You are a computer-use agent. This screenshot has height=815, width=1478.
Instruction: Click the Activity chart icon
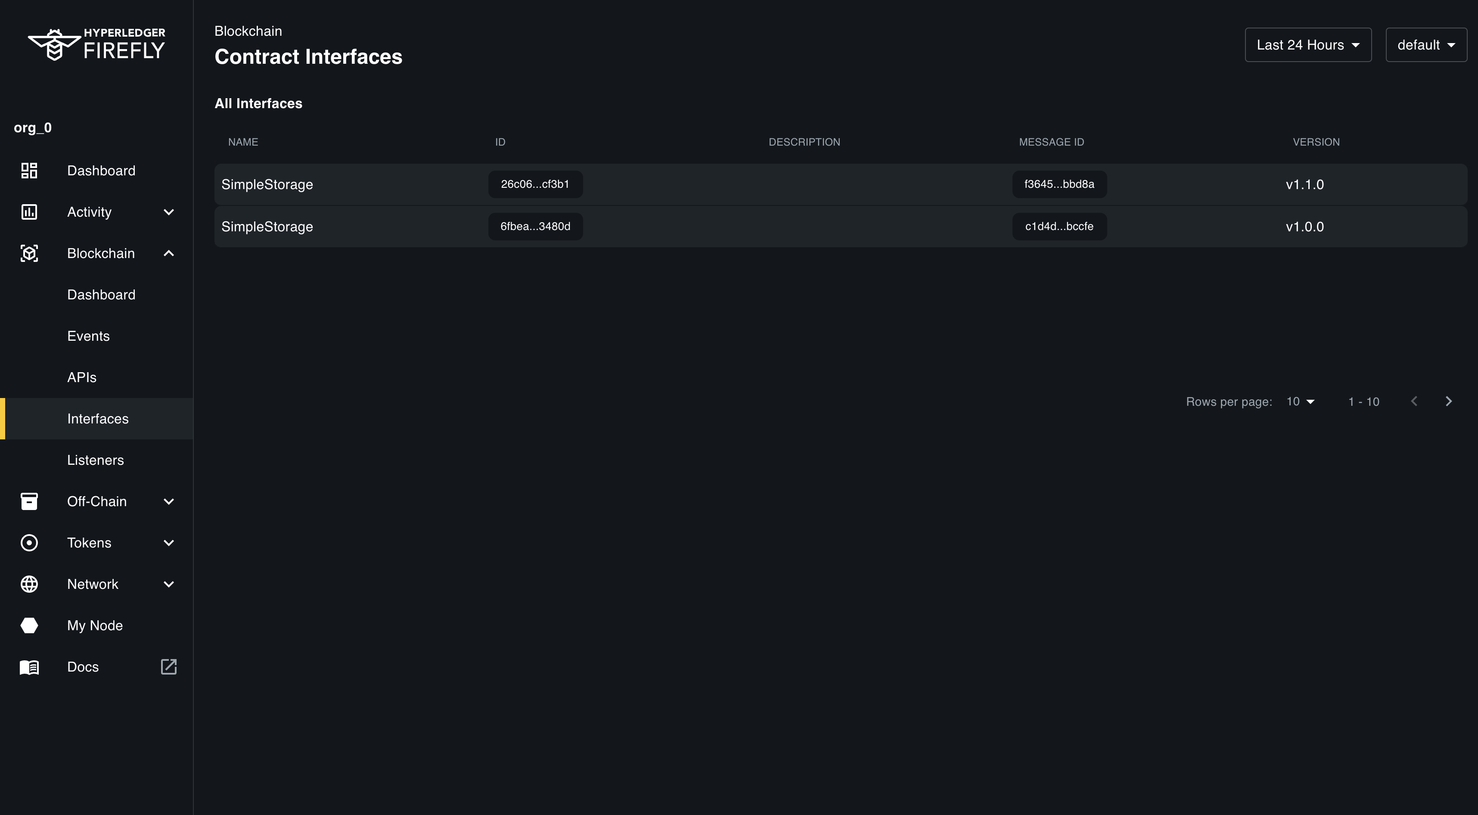pos(29,212)
